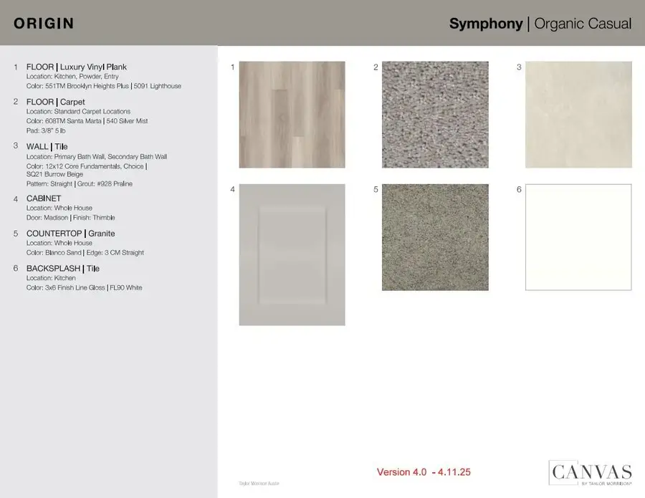Click the WALL Tile heading
The width and height of the screenshot is (645, 498).
click(47, 146)
